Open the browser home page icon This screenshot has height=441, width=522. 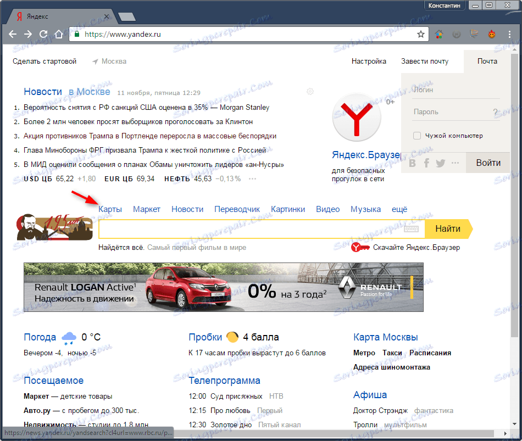pyautogui.click(x=59, y=34)
